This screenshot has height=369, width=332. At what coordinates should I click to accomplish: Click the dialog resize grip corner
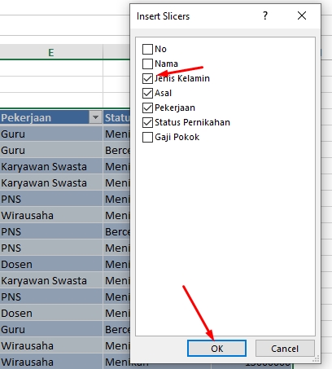point(316,358)
